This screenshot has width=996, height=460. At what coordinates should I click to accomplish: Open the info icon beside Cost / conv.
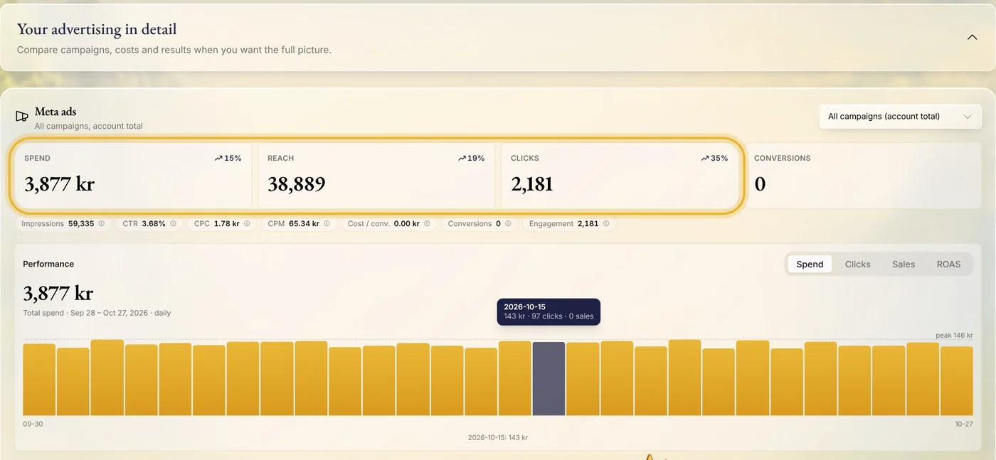(427, 223)
